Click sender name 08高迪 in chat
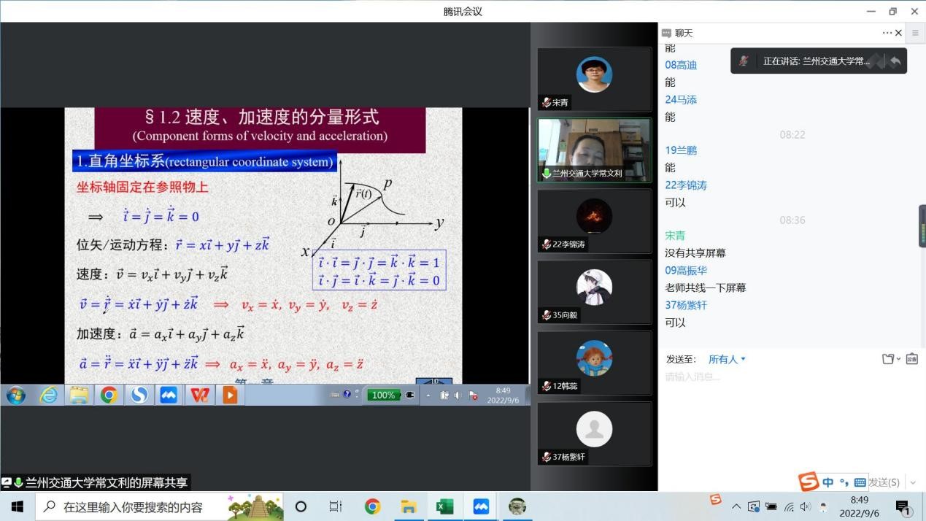926x521 pixels. (680, 65)
